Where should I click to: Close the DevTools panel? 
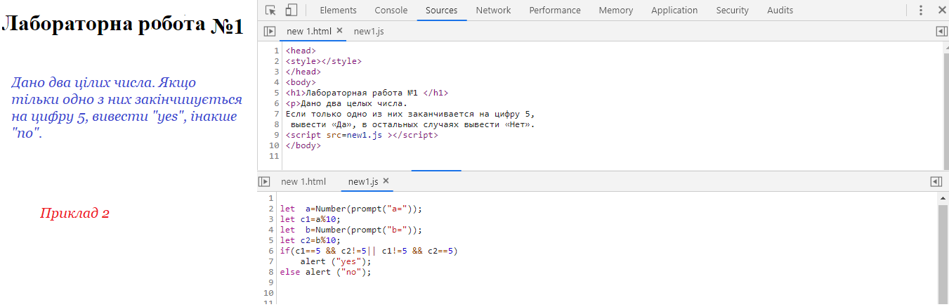(x=941, y=11)
